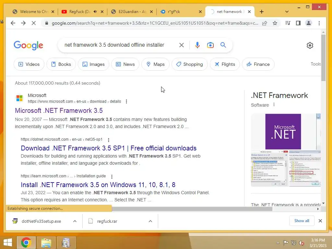332x249 pixels.
Task: Close the downloads bar
Action: pos(320,221)
